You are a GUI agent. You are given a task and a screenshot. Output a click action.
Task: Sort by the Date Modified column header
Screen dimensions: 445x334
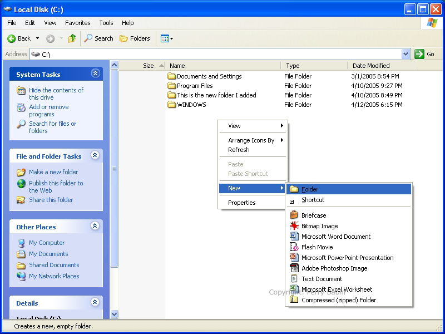381,66
